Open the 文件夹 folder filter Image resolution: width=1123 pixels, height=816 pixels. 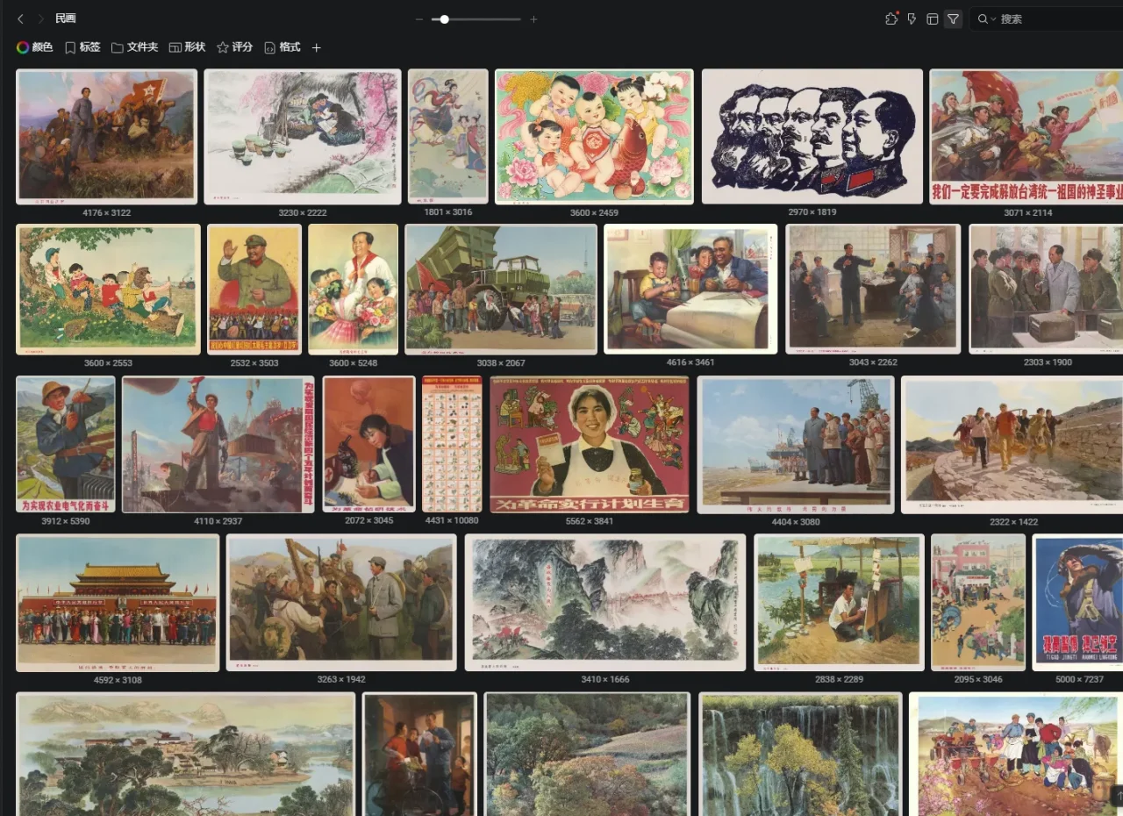[x=134, y=47]
